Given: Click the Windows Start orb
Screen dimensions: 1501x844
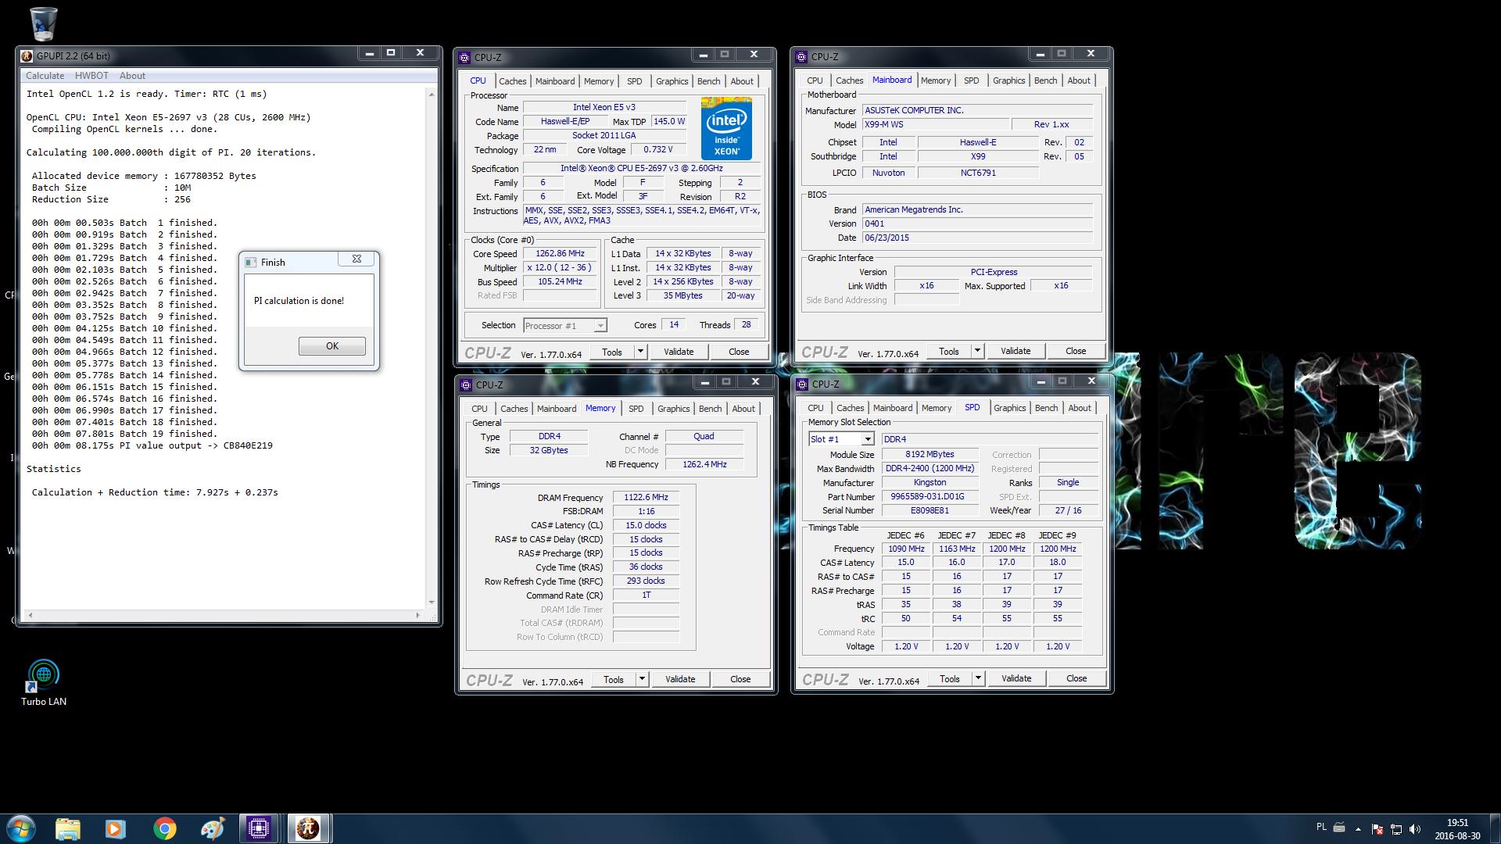Looking at the screenshot, I should pyautogui.click(x=21, y=828).
